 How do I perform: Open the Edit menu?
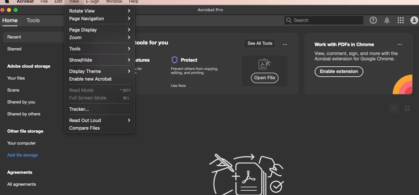pyautogui.click(x=59, y=2)
